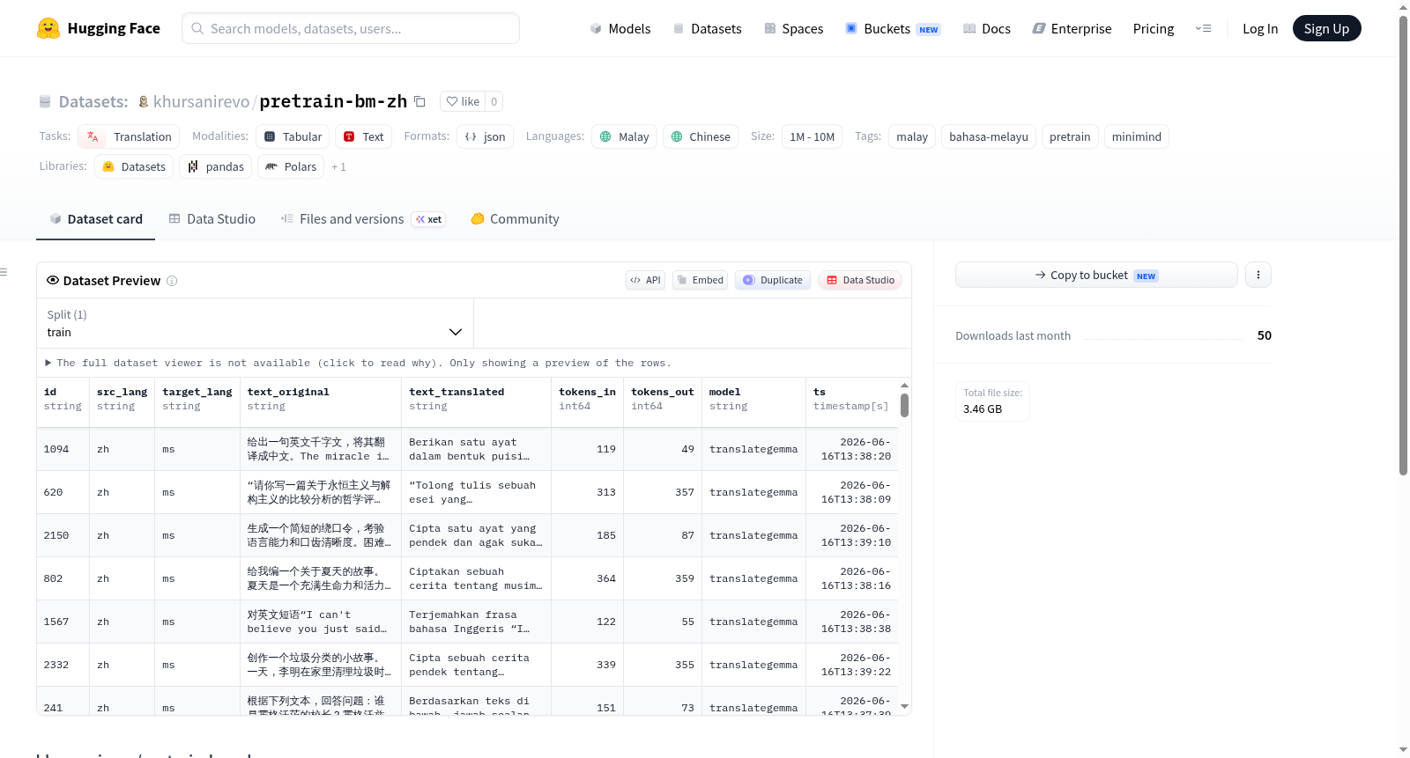Image resolution: width=1410 pixels, height=758 pixels.
Task: Show the +1 additional libraries
Action: tap(339, 166)
